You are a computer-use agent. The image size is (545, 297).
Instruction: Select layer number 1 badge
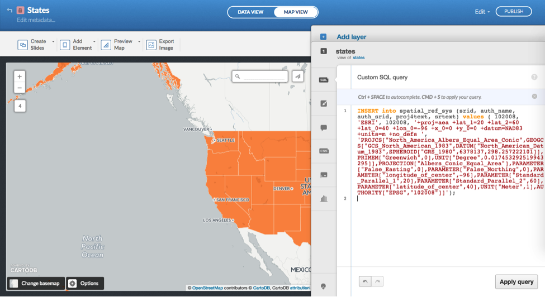pos(324,51)
